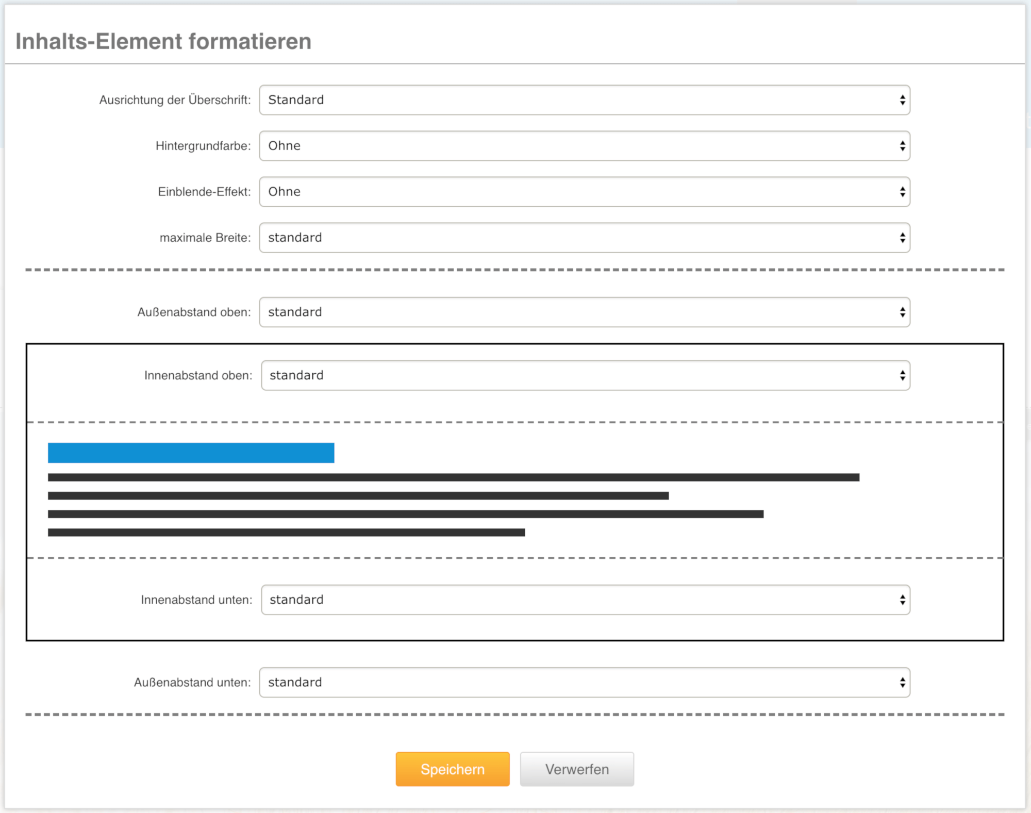Open the Hintergrundfarbe dropdown showing "Ohne"
The height and width of the screenshot is (813, 1031).
tap(585, 146)
